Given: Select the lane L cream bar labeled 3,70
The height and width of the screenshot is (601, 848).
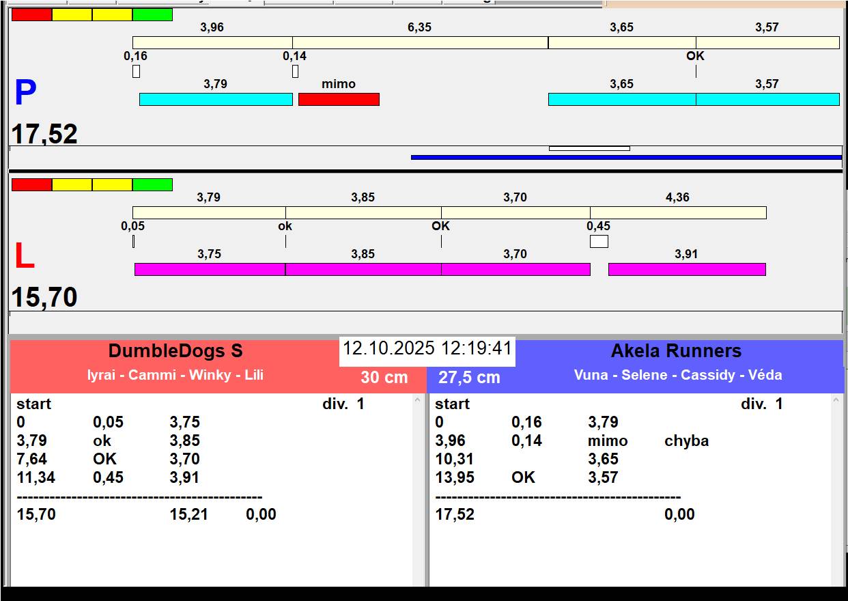Looking at the screenshot, I should 515,212.
